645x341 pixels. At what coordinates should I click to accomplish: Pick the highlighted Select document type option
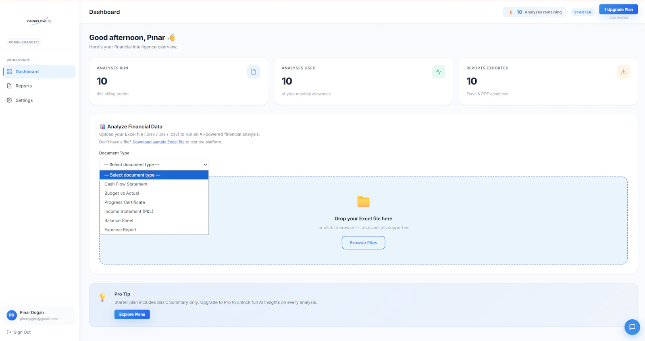tap(154, 175)
